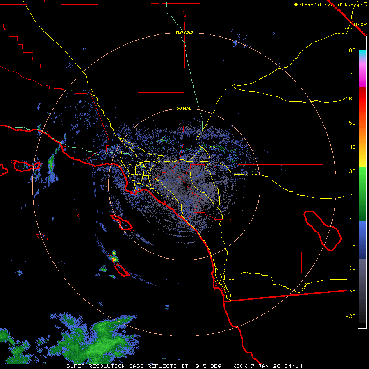
Task: Click the -20 value on the dBZ scale
Action: pyautogui.click(x=351, y=292)
